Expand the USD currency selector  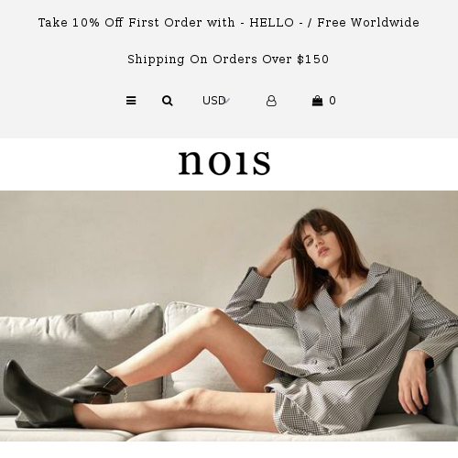[x=216, y=101]
